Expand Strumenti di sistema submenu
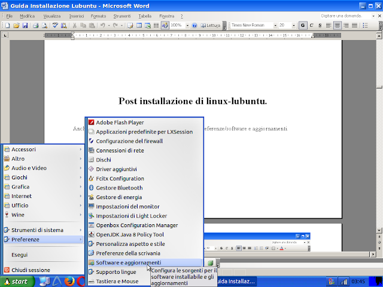383x287 pixels. point(44,230)
